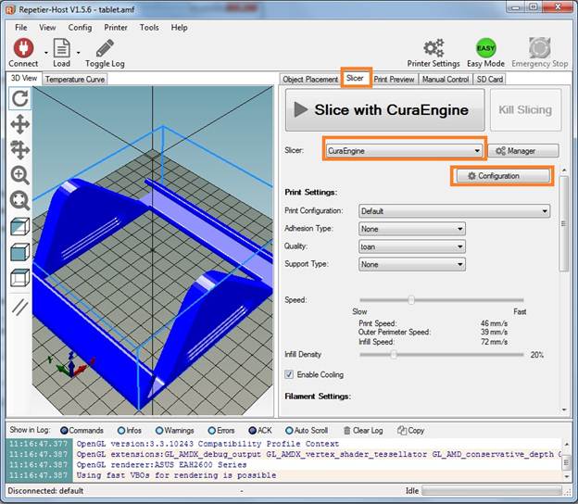Select the move viewpoint arrows tool
This screenshot has height=504, width=578.
click(x=19, y=124)
